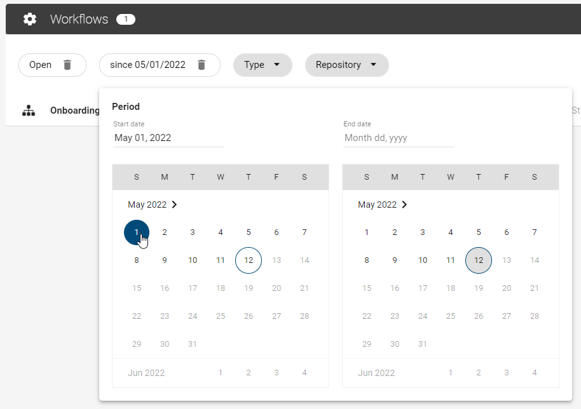The image size is (581, 409).
Task: Click the Open status filter chip
Action: point(40,64)
